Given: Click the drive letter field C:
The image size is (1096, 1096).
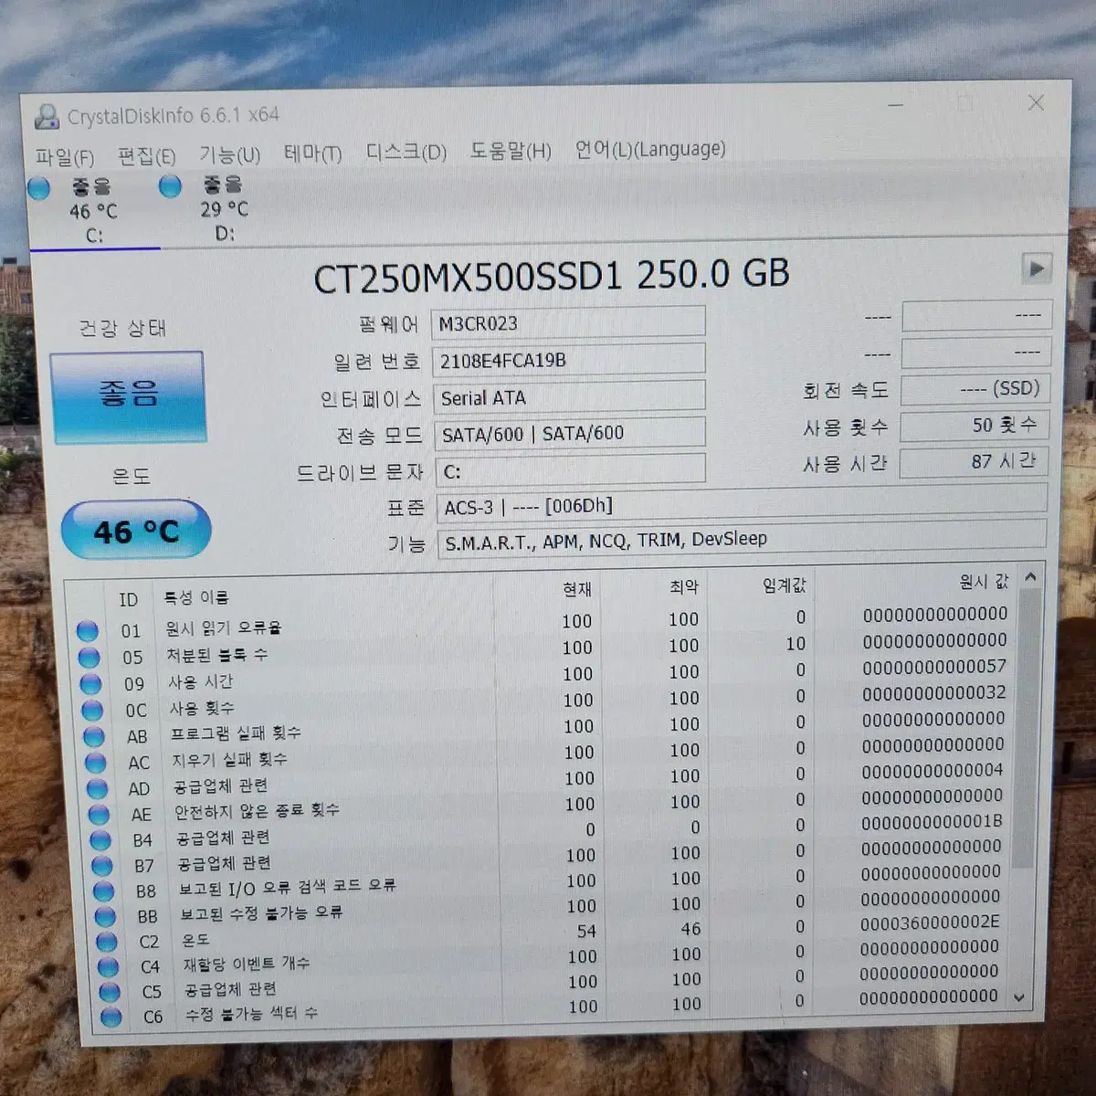Looking at the screenshot, I should pos(571,469).
